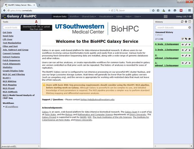Open the Visualization dropdown menu
Image resolution: width=194 pixels, height=149 pixels.
pyautogui.click(x=106, y=17)
